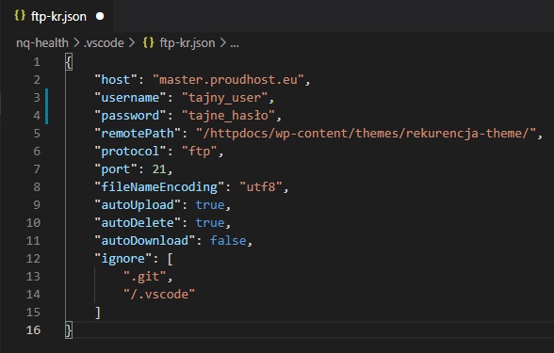The width and height of the screenshot is (554, 353).
Task: Click the JSON braces icon in breadcrumb
Action: point(149,42)
